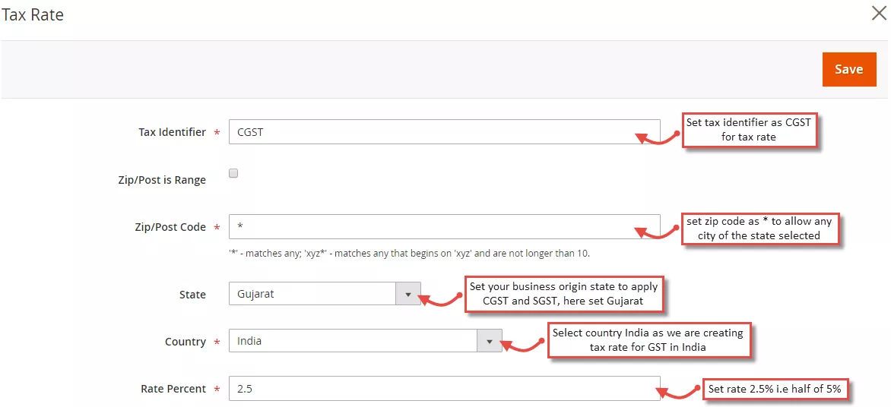The width and height of the screenshot is (891, 407).
Task: Click the business origin state callout
Action: pos(563,294)
